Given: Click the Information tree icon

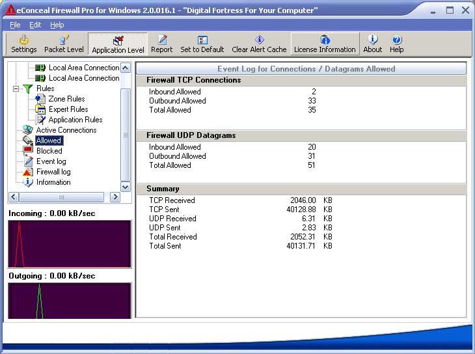Looking at the screenshot, I should [28, 182].
